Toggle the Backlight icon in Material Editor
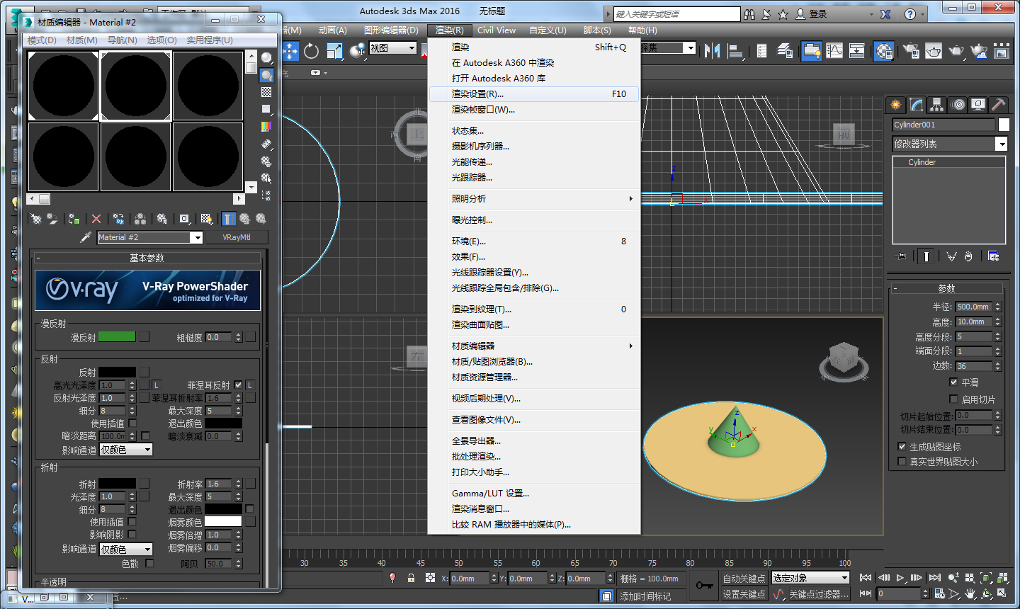The width and height of the screenshot is (1020, 609). pos(266,75)
